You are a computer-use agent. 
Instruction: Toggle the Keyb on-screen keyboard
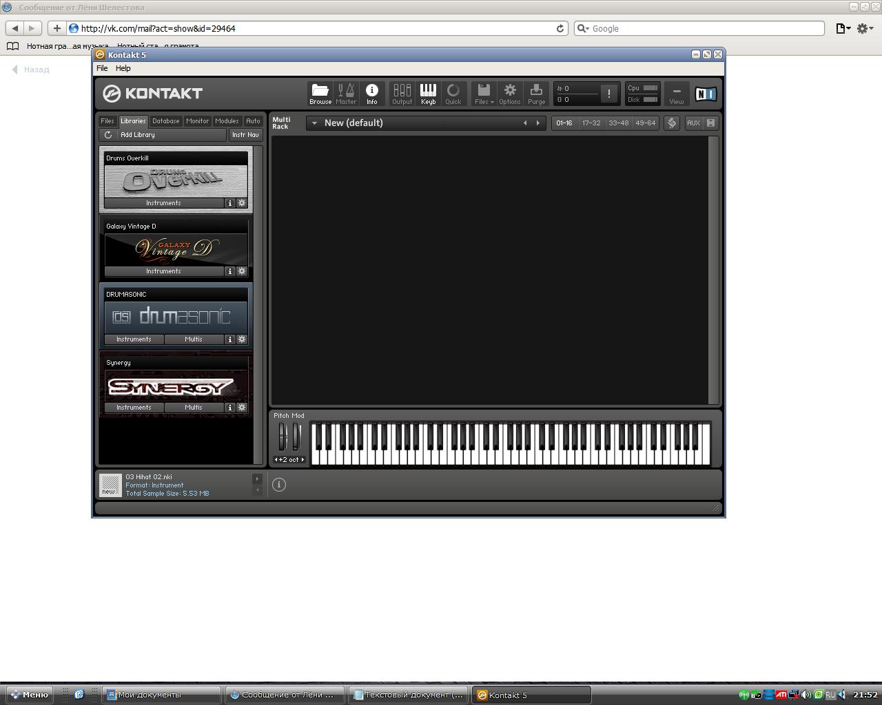click(428, 94)
